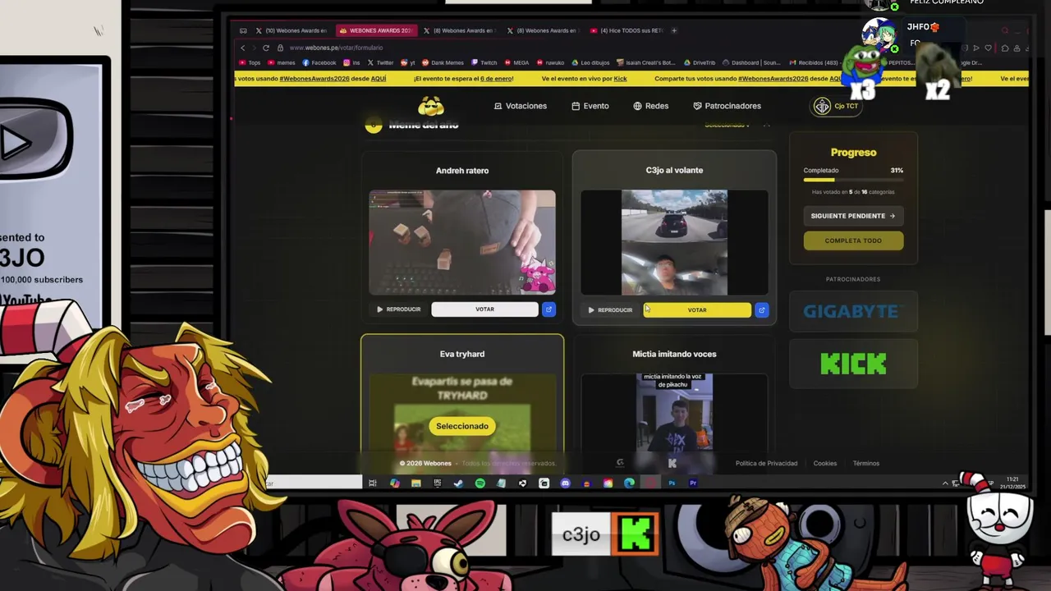Click the Mictia imitando voces thumbnail
This screenshot has height=591, width=1051.
tap(674, 412)
